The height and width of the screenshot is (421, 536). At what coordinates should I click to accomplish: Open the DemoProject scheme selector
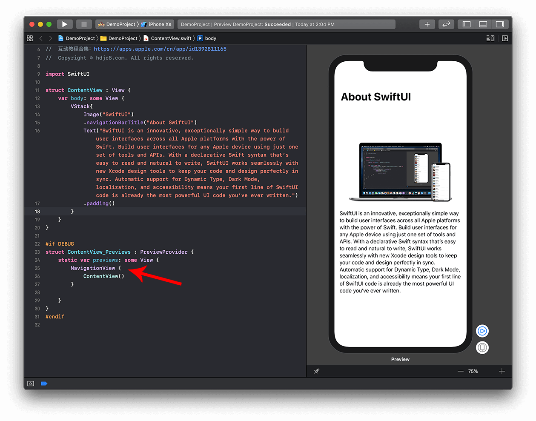pyautogui.click(x=117, y=24)
